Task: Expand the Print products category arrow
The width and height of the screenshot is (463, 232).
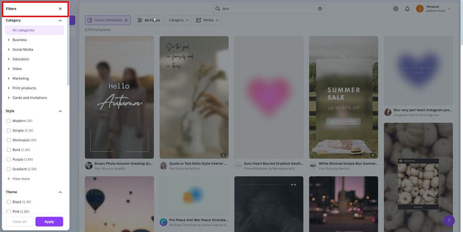Action: pos(8,88)
